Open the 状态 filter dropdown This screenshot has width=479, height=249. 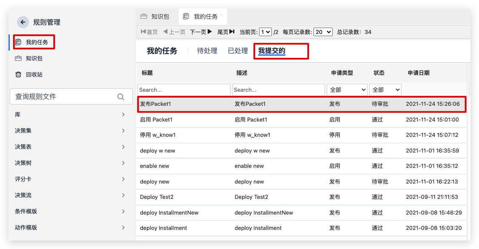[x=385, y=90]
